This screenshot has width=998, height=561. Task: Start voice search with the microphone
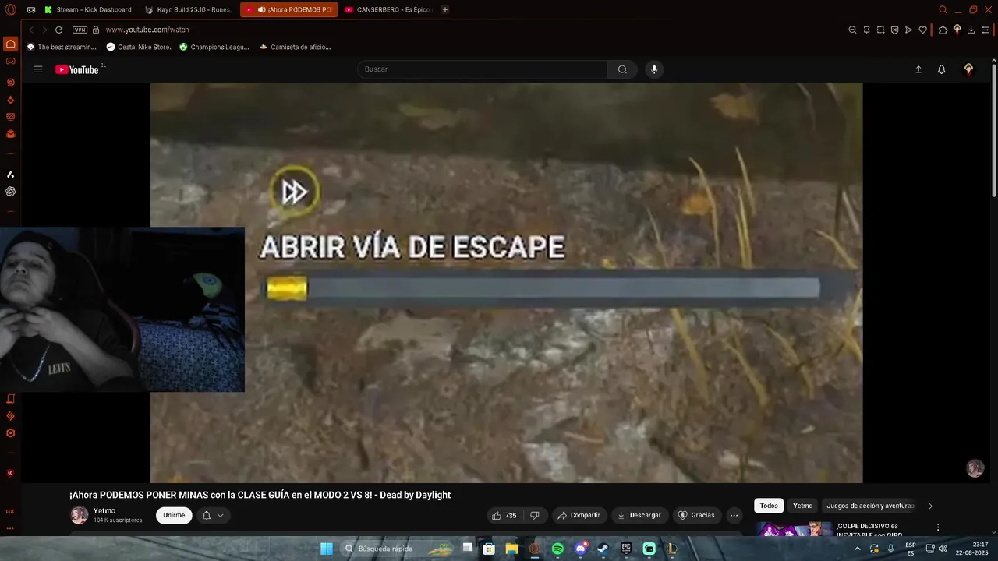654,69
